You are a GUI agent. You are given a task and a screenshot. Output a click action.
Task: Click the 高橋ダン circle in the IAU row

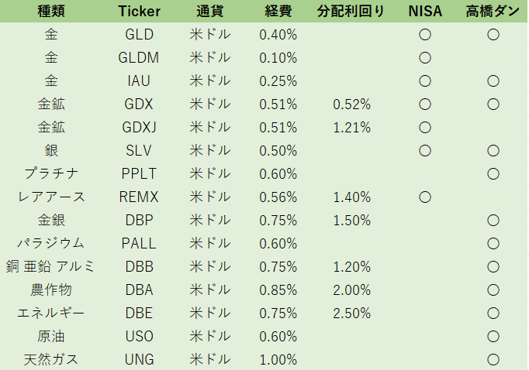point(493,81)
